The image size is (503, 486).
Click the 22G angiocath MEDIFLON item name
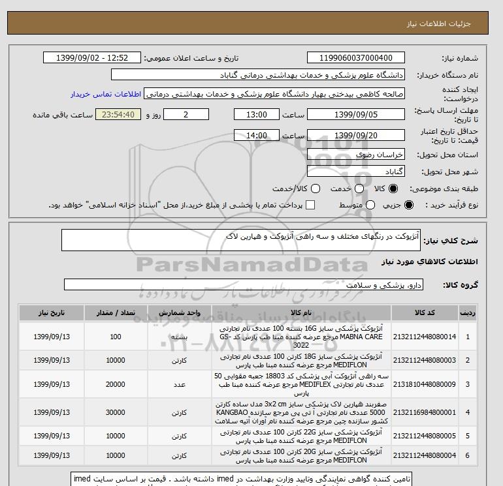pos(301,436)
